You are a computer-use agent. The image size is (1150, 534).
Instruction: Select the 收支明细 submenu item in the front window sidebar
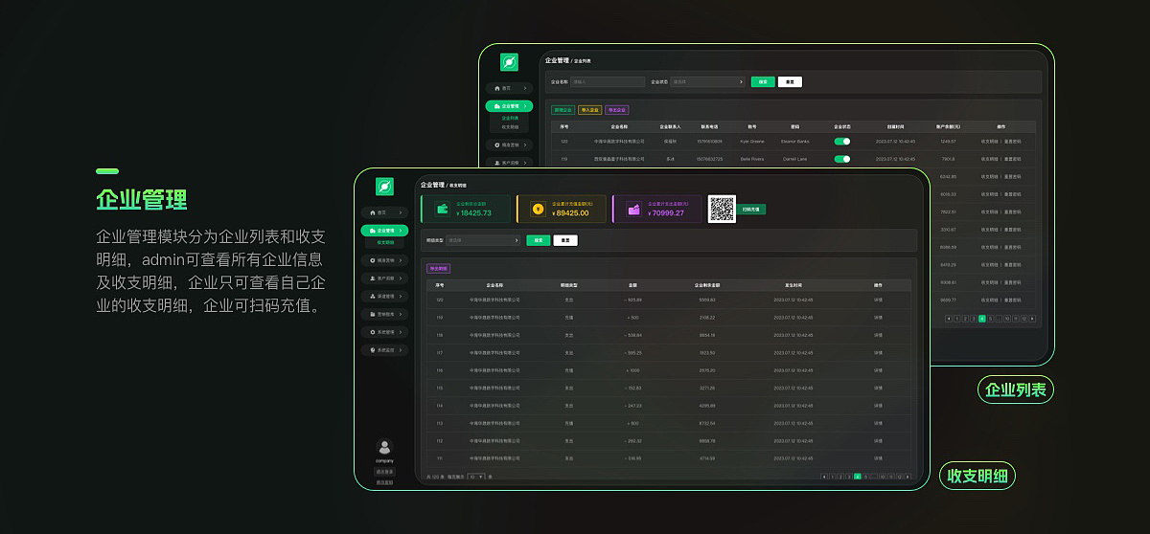tap(384, 243)
